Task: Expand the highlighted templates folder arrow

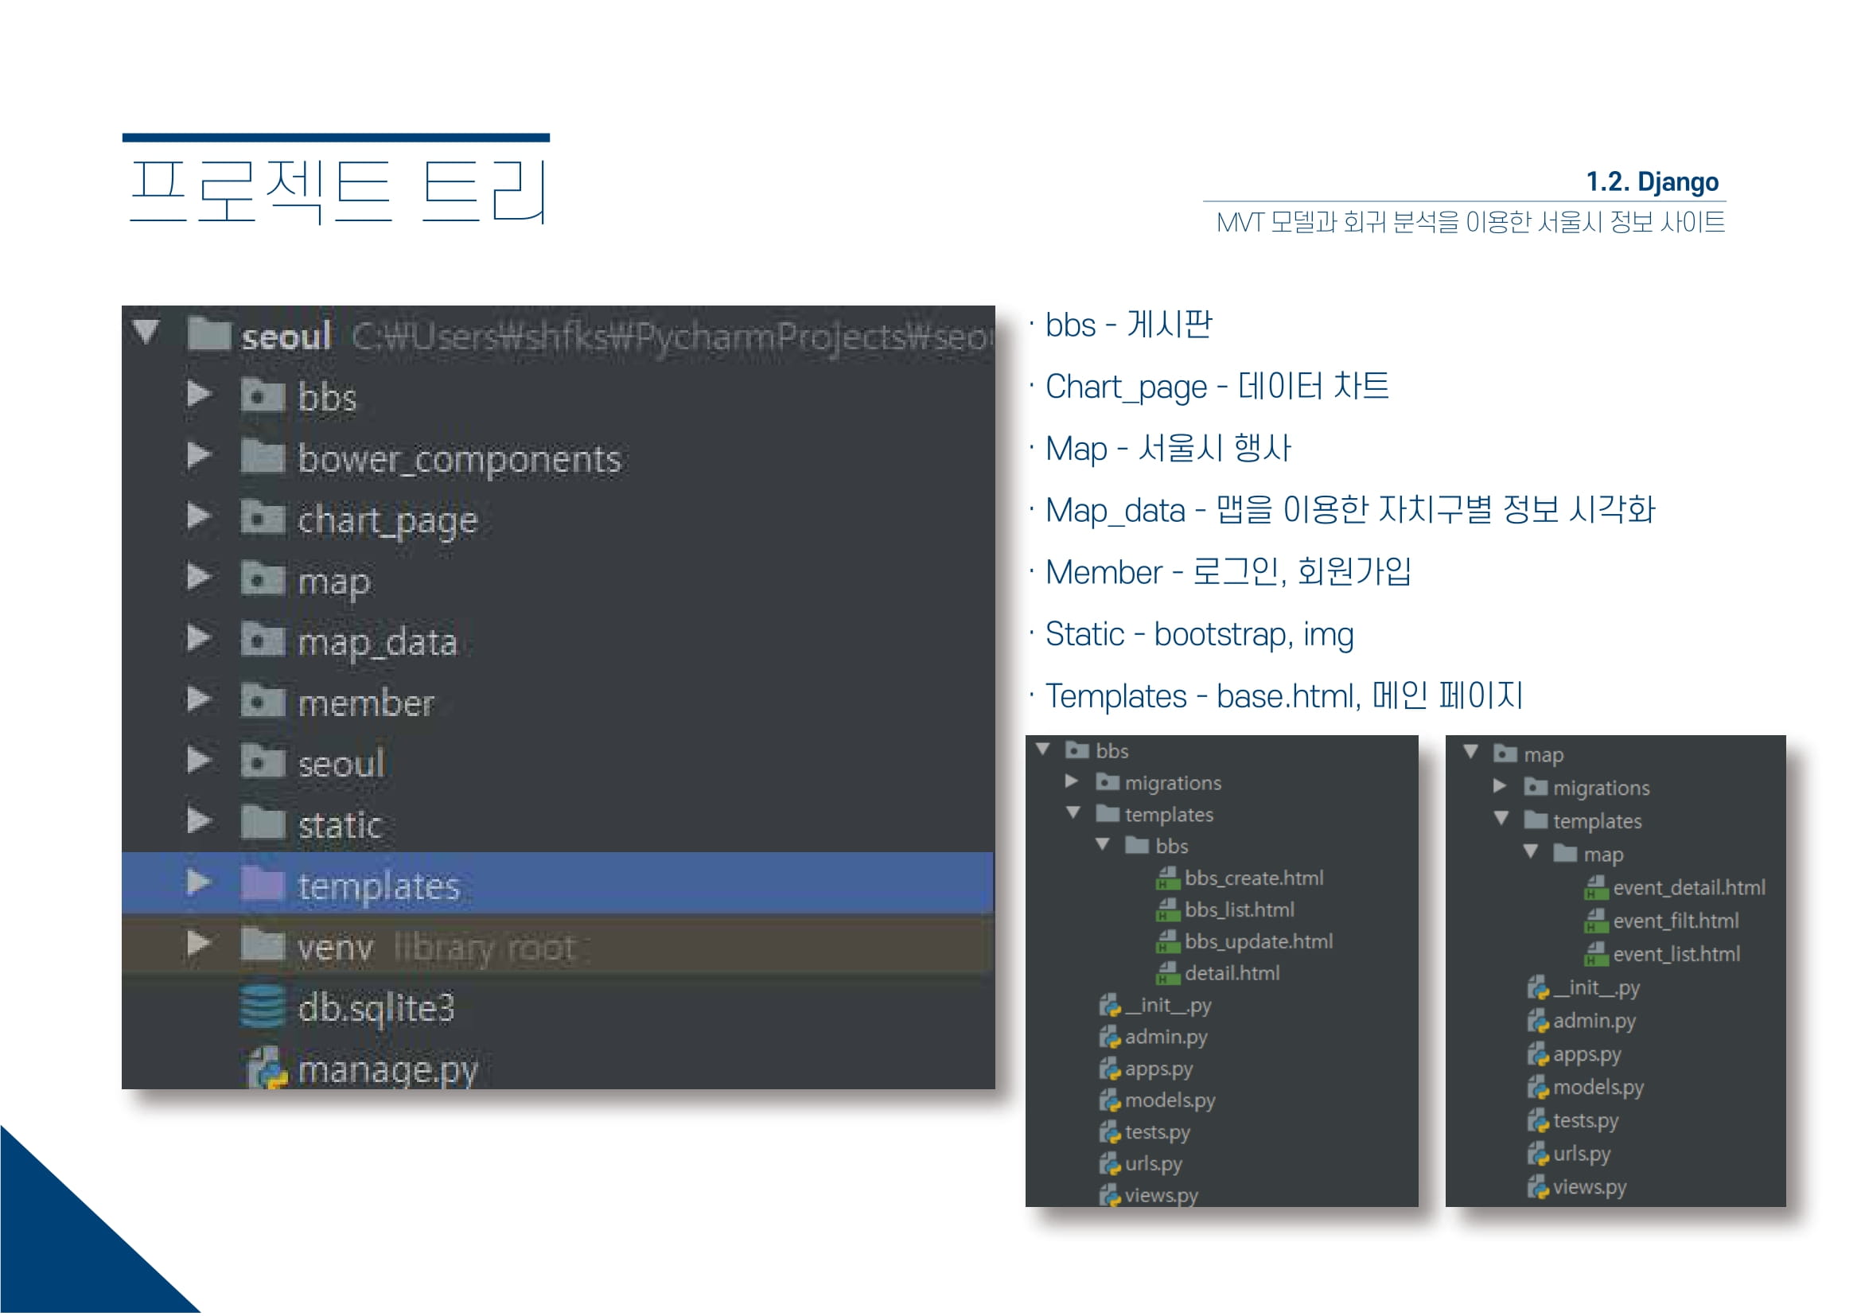Action: (x=200, y=883)
